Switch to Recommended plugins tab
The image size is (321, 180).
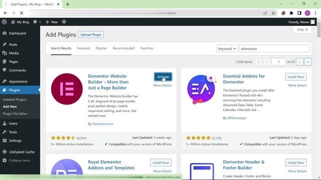(x=123, y=48)
